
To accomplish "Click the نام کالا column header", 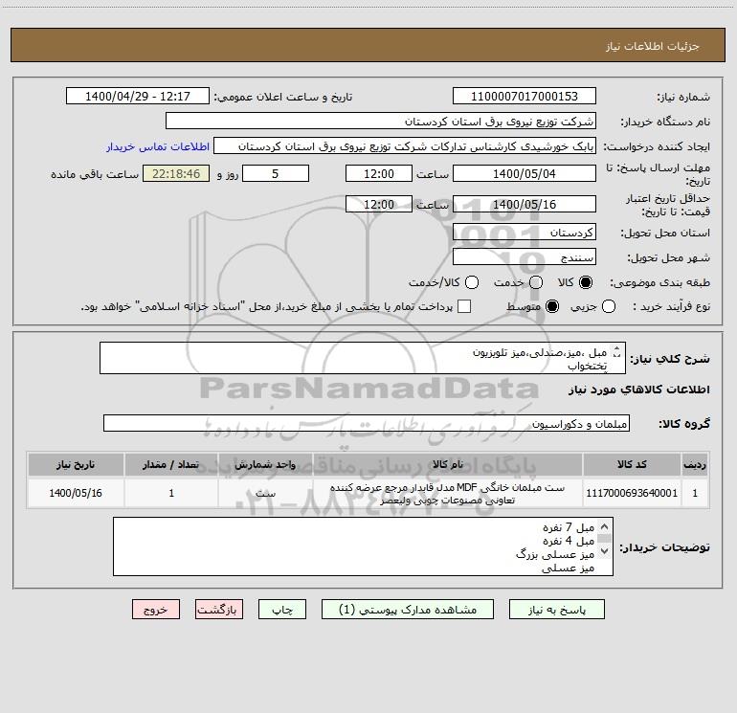I will (x=448, y=464).
